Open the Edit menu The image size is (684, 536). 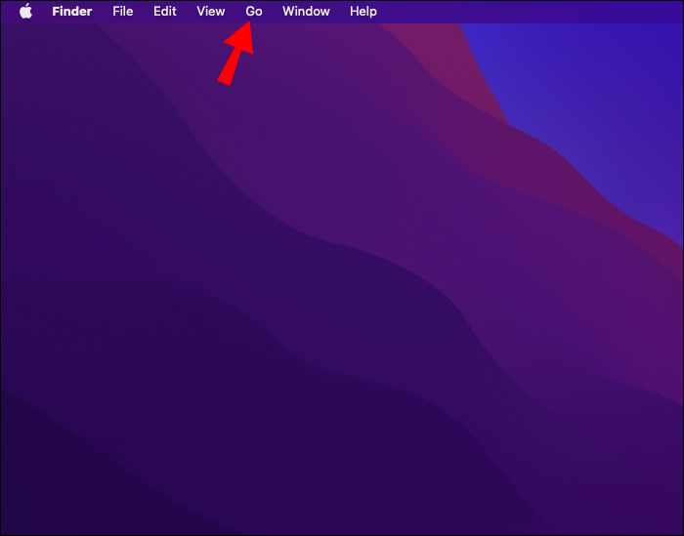pos(165,12)
